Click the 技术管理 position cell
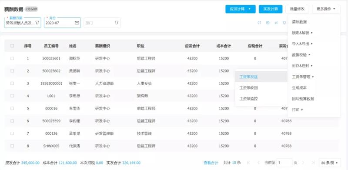 144,133
